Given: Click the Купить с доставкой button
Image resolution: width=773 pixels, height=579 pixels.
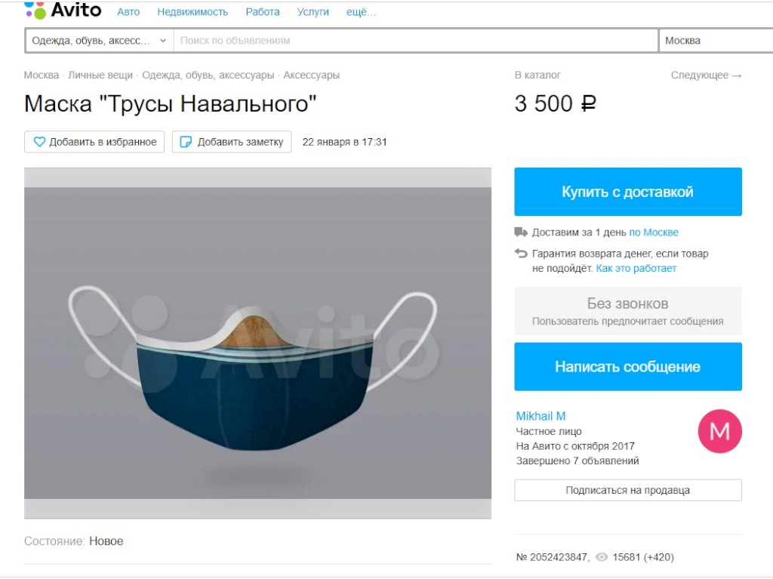Looking at the screenshot, I should [627, 192].
